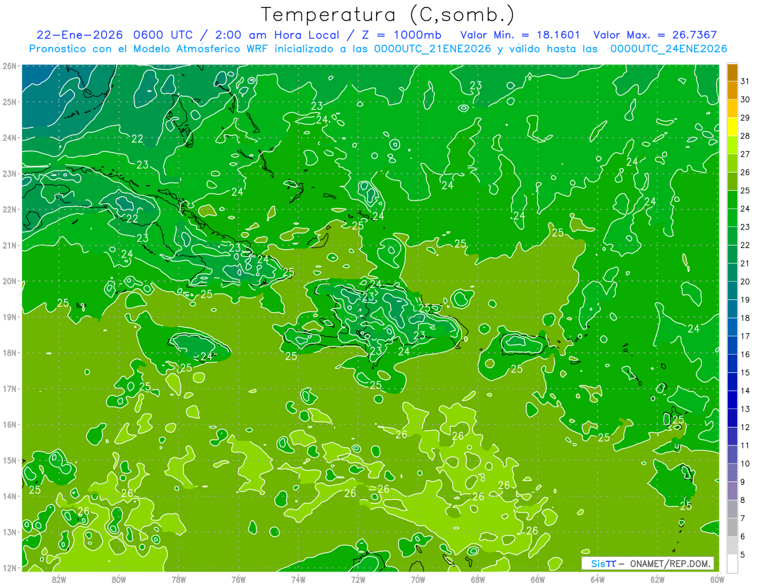Click the legend value 15
Image resolution: width=762 pixels, height=588 pixels.
(745, 373)
